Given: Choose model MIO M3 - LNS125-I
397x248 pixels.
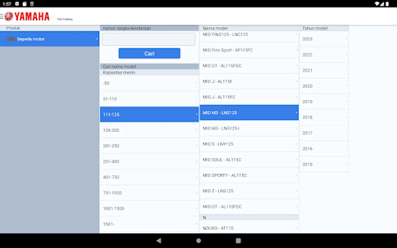Looking at the screenshot, I should coord(249,128).
